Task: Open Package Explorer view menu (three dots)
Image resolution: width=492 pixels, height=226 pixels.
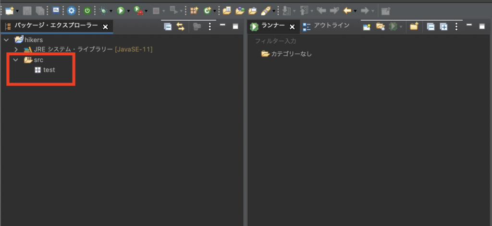Action: tap(210, 27)
